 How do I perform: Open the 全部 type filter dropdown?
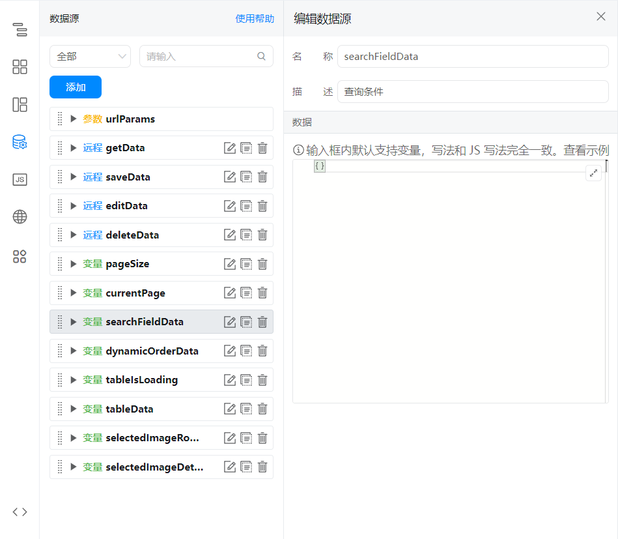click(x=90, y=57)
